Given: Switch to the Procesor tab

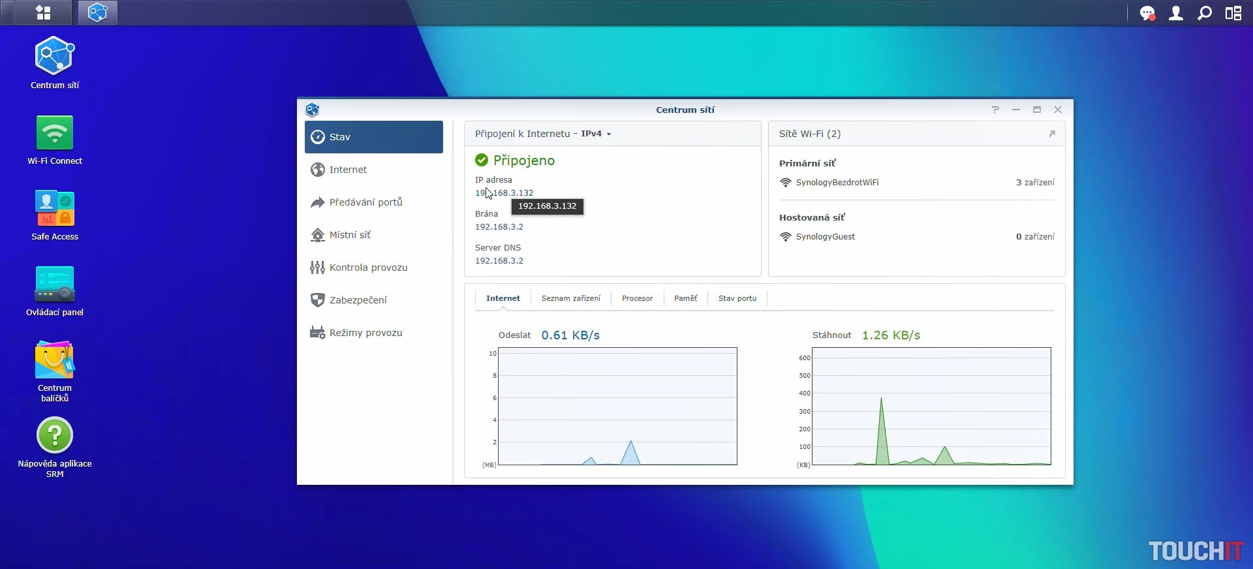Looking at the screenshot, I should pos(637,298).
